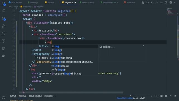Image resolution: width=179 pixels, height=101 pixels.
Task: Choose the 'img' autocomplete suggestion
Action: point(75,46)
